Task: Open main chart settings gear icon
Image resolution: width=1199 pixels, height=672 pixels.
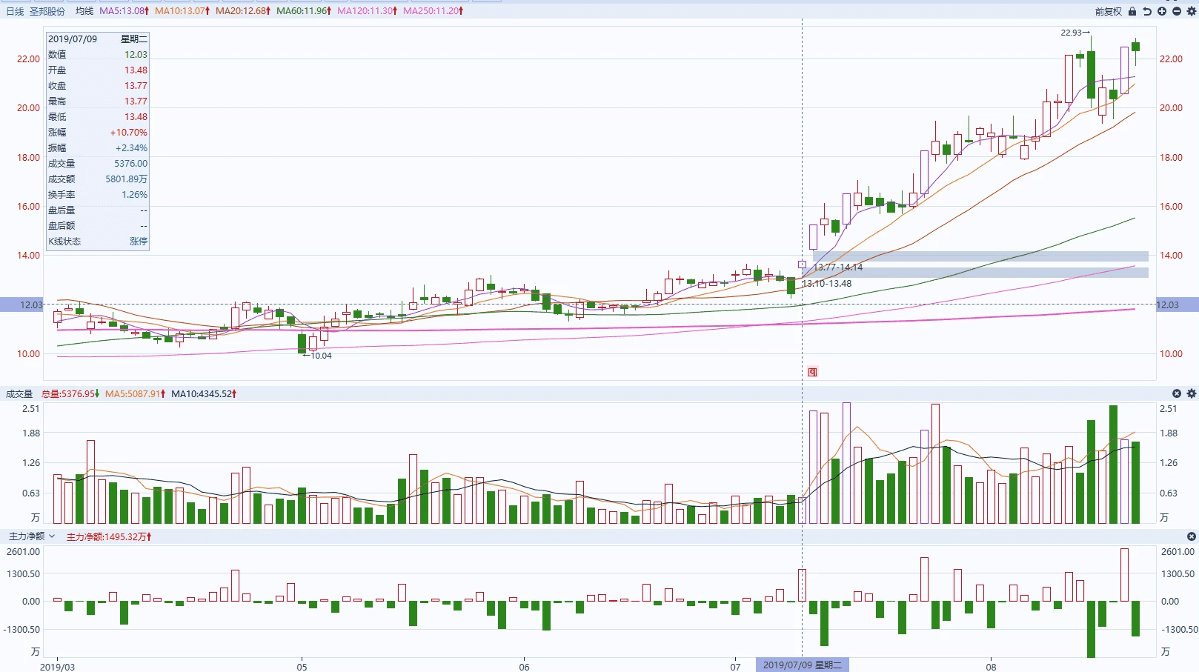Action: click(x=1192, y=11)
